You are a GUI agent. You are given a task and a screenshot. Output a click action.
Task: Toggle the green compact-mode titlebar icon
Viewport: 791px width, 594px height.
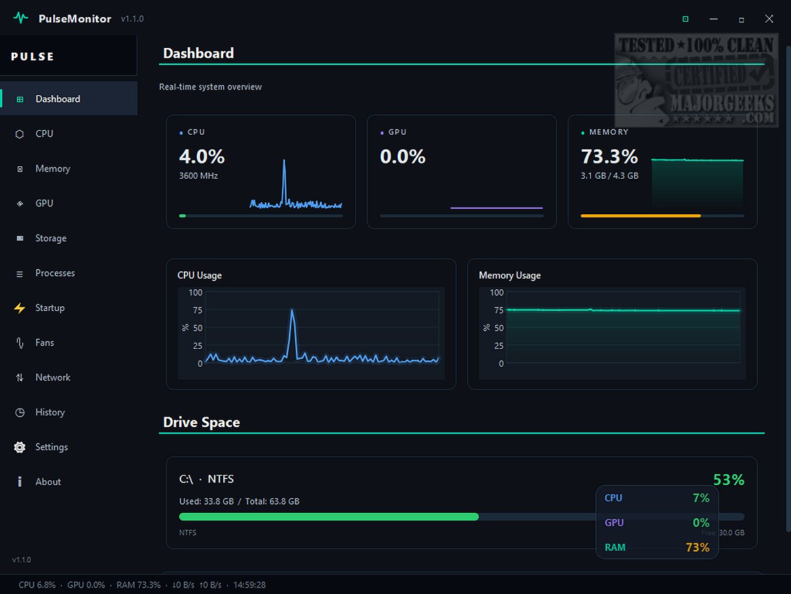coord(685,19)
